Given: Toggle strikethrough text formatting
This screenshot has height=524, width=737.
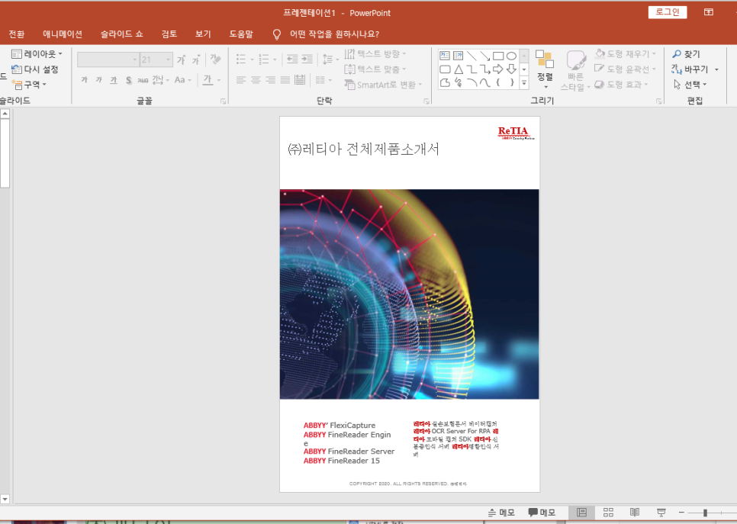Looking at the screenshot, I should tap(143, 80).
